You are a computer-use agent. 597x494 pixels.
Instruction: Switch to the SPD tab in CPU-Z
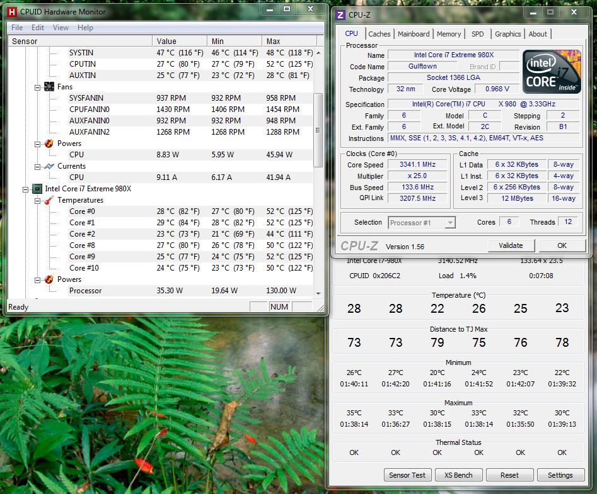click(477, 34)
